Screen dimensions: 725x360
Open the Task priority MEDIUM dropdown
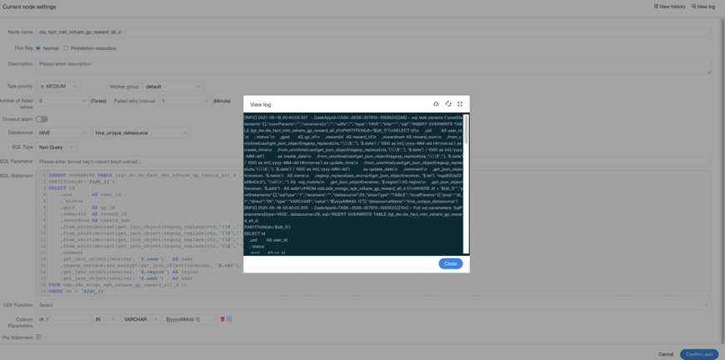click(x=58, y=87)
